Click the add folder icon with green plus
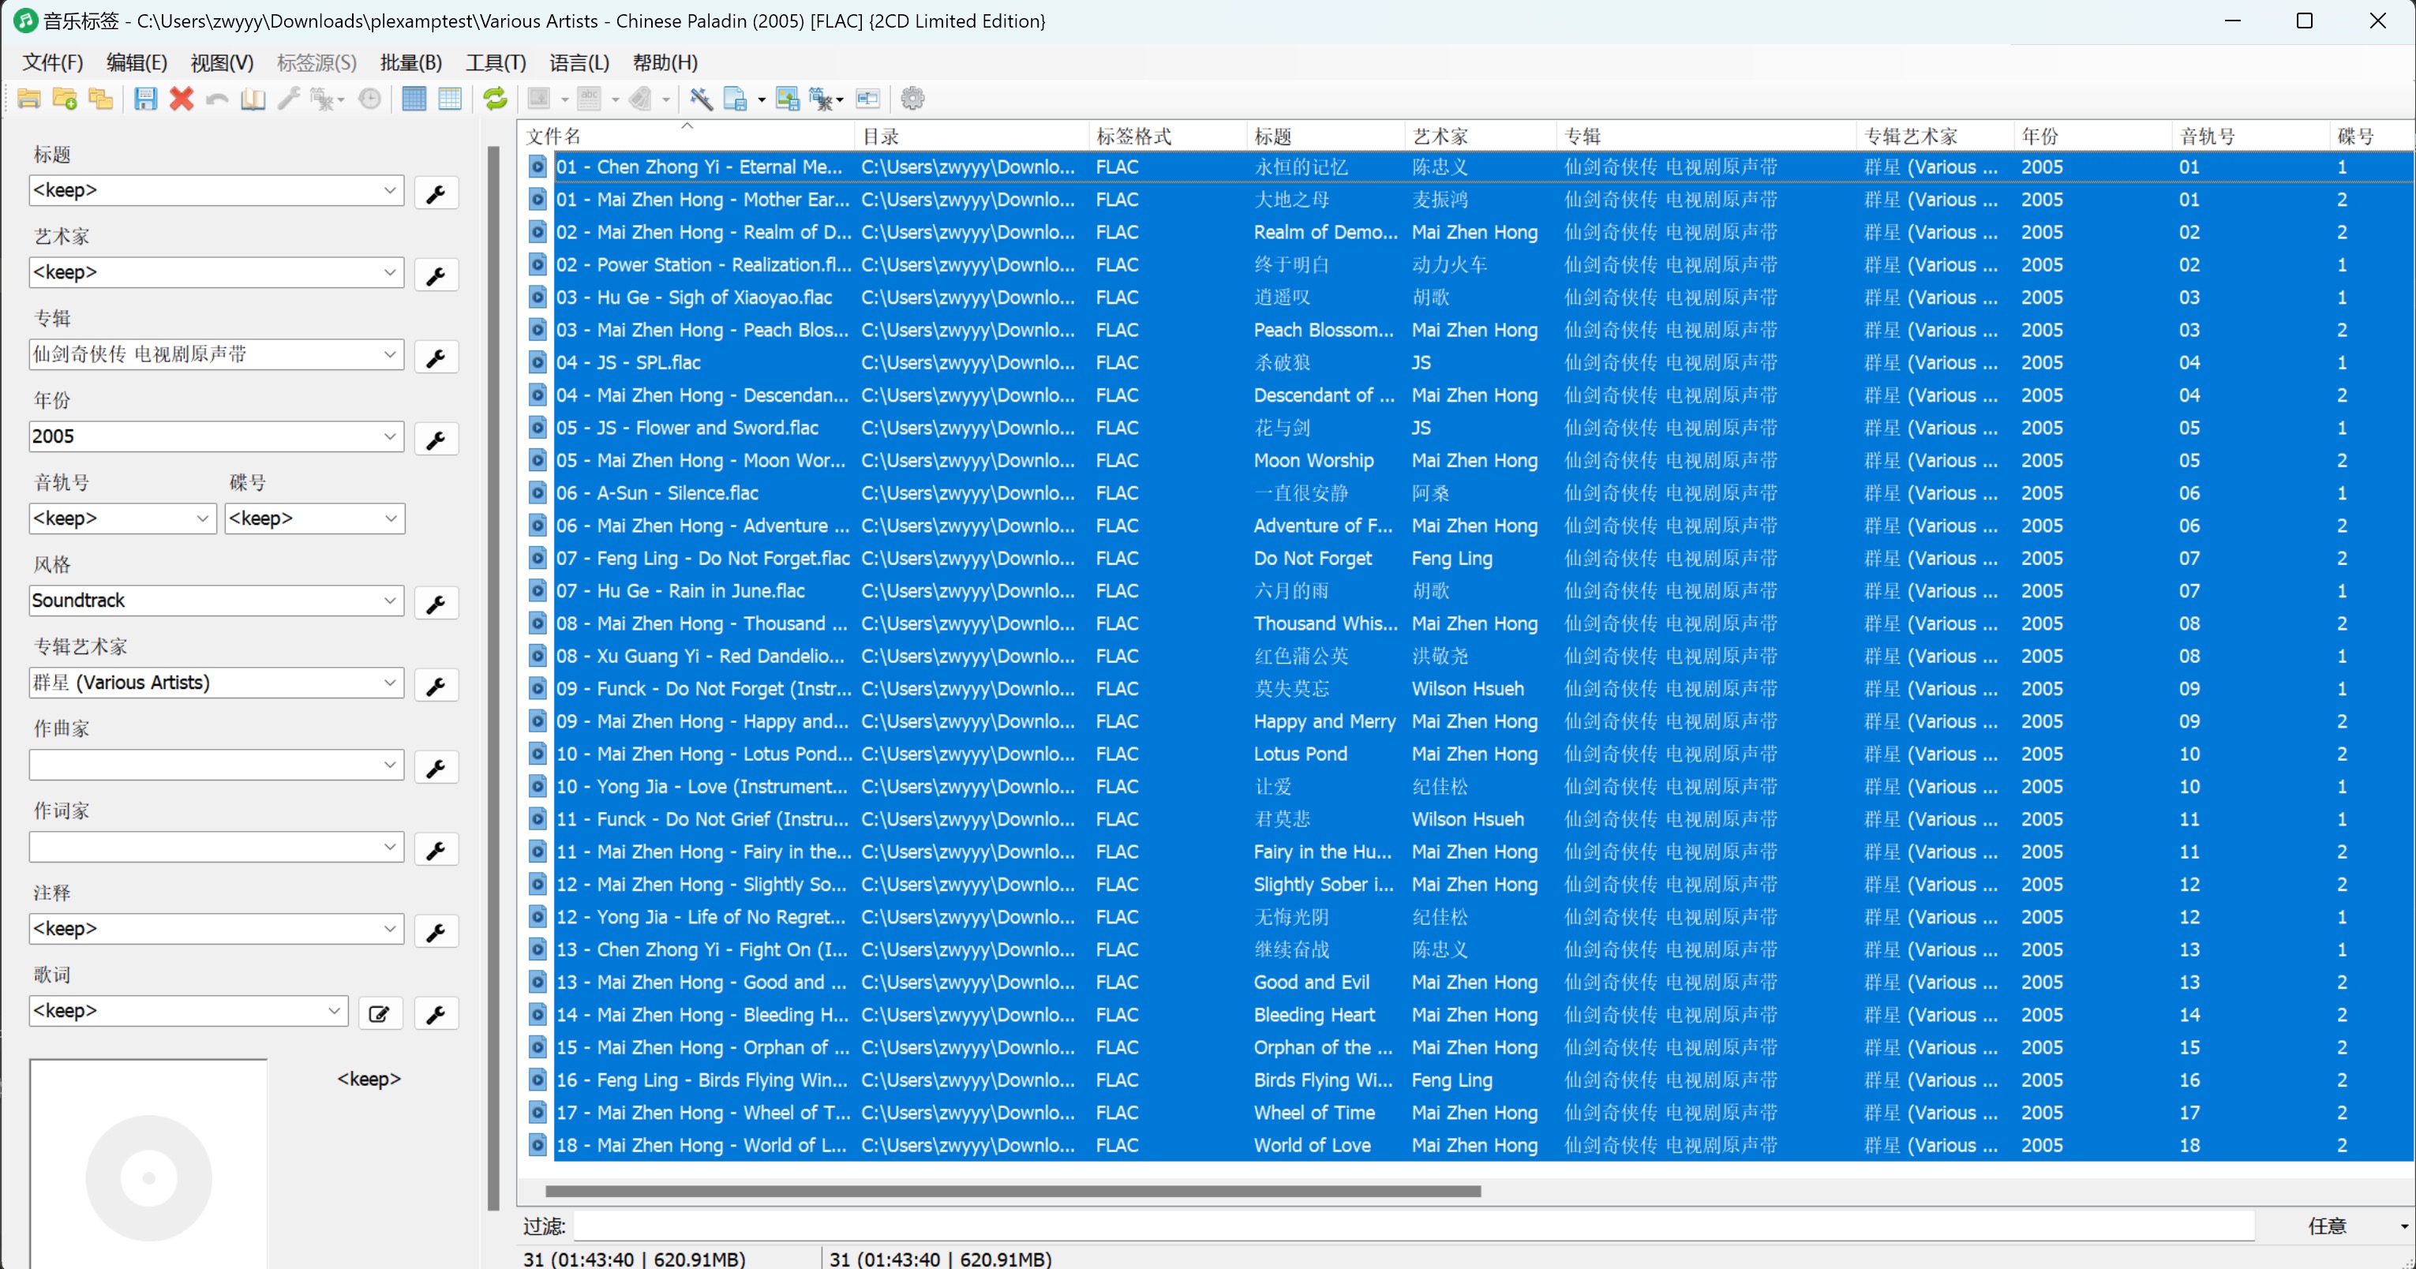Screen dimensions: 2416x1269 (x=65, y=99)
